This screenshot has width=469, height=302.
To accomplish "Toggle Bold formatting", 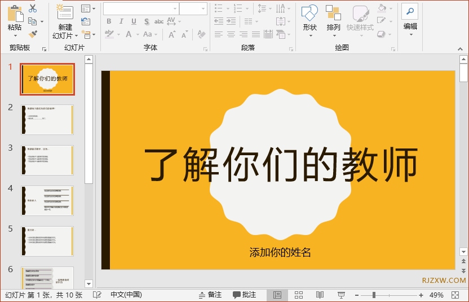I will (x=109, y=21).
